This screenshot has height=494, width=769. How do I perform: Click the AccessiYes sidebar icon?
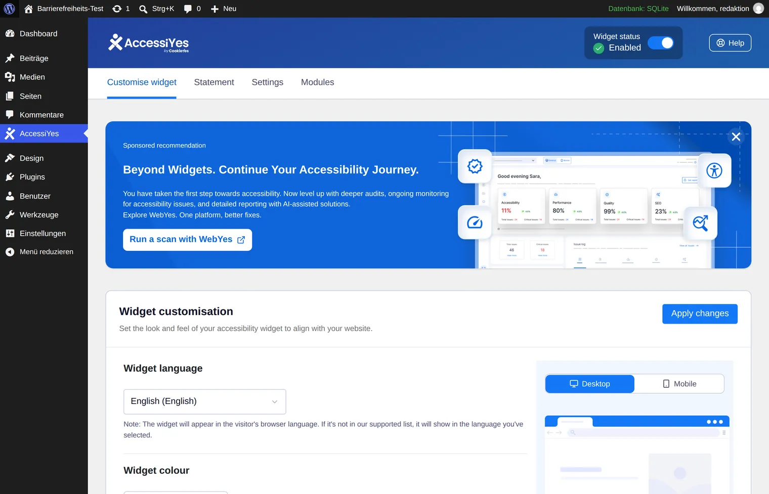click(10, 133)
